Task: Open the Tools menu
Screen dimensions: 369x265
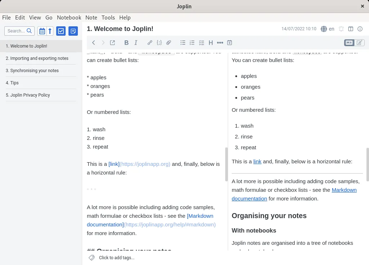Action: [x=108, y=17]
